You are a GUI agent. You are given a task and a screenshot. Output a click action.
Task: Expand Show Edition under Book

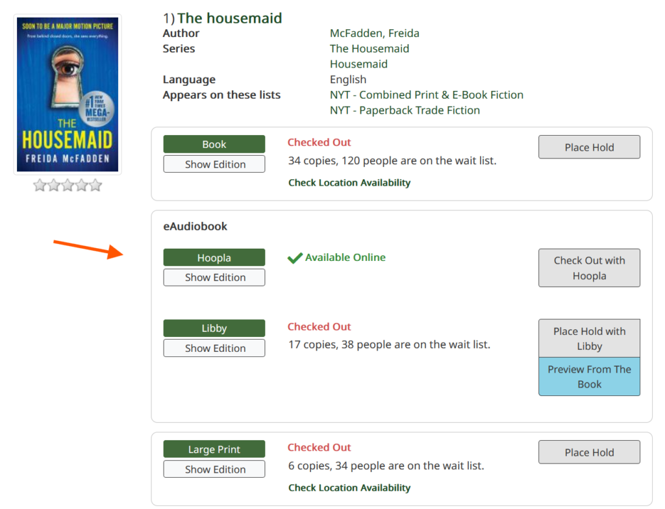coord(214,164)
